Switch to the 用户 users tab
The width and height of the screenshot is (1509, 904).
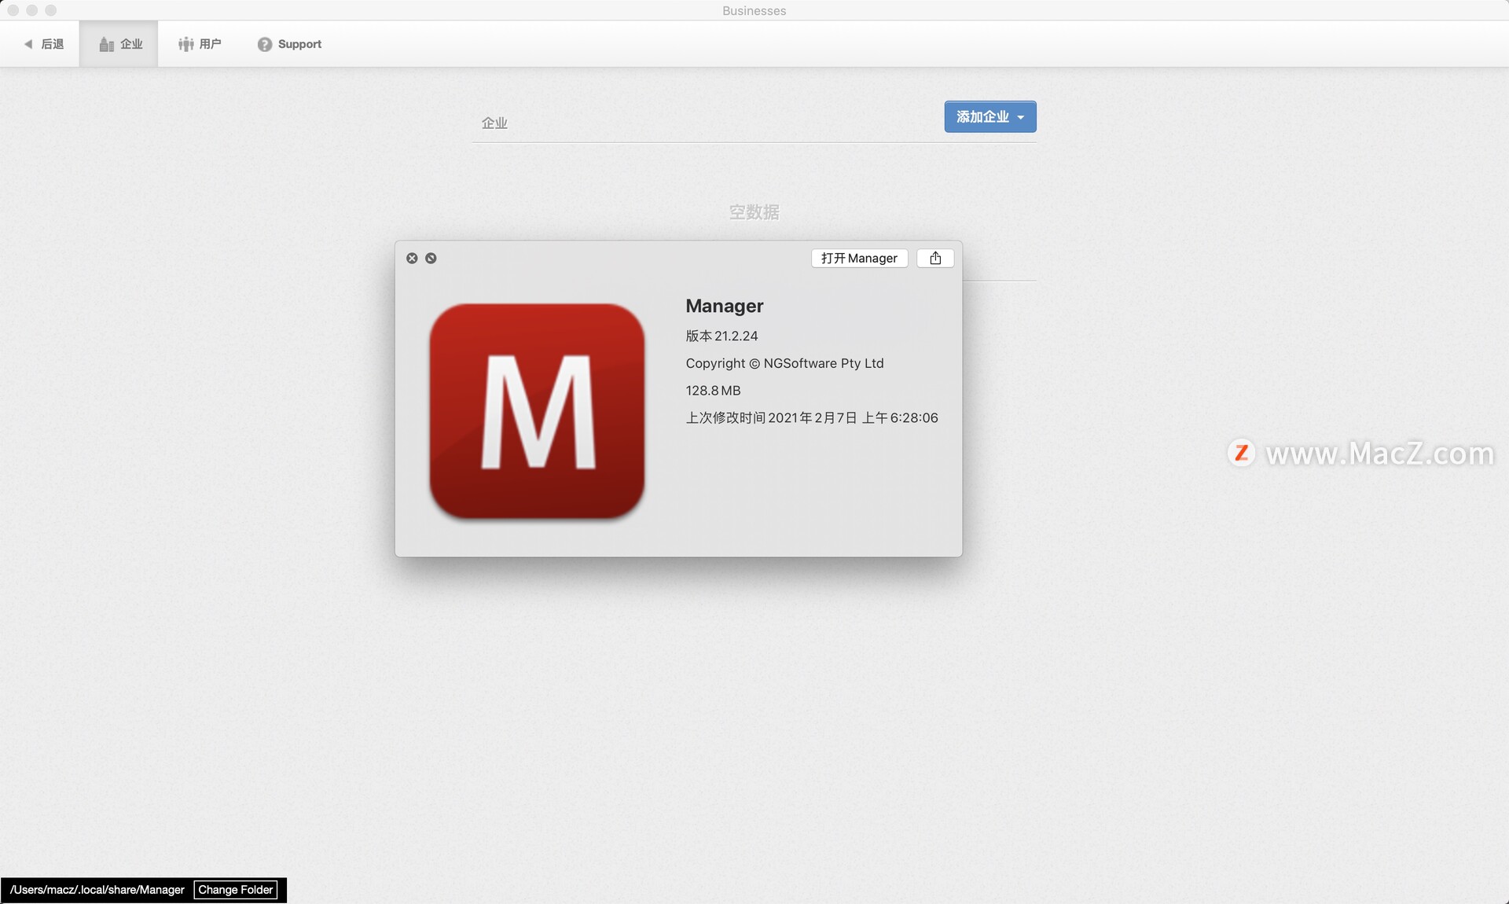[200, 44]
